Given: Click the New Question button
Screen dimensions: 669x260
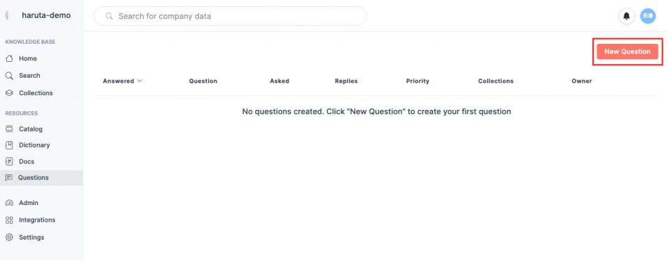Looking at the screenshot, I should (627, 51).
